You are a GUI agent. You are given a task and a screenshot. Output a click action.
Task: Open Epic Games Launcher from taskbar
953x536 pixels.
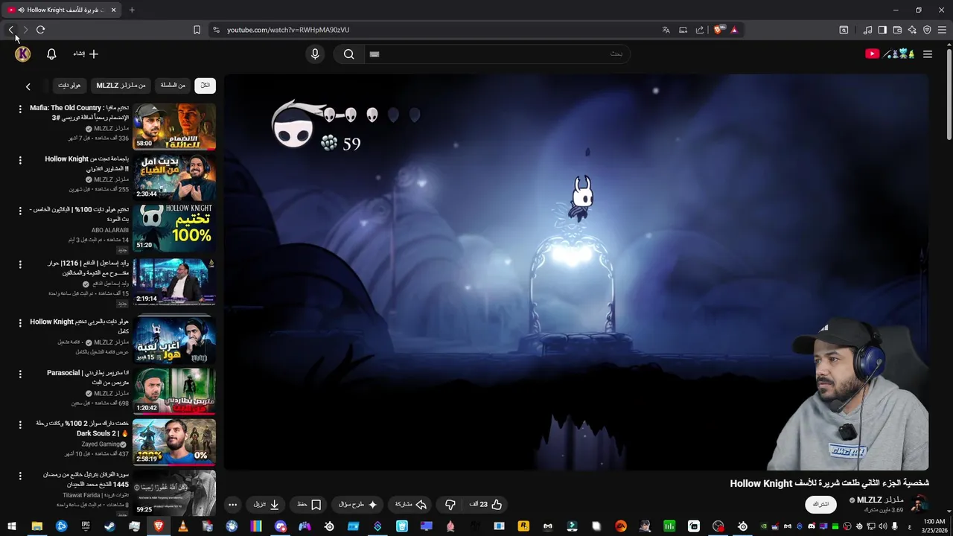click(86, 526)
